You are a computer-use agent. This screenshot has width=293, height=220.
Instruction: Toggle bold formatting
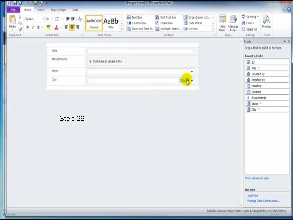coord(27,27)
